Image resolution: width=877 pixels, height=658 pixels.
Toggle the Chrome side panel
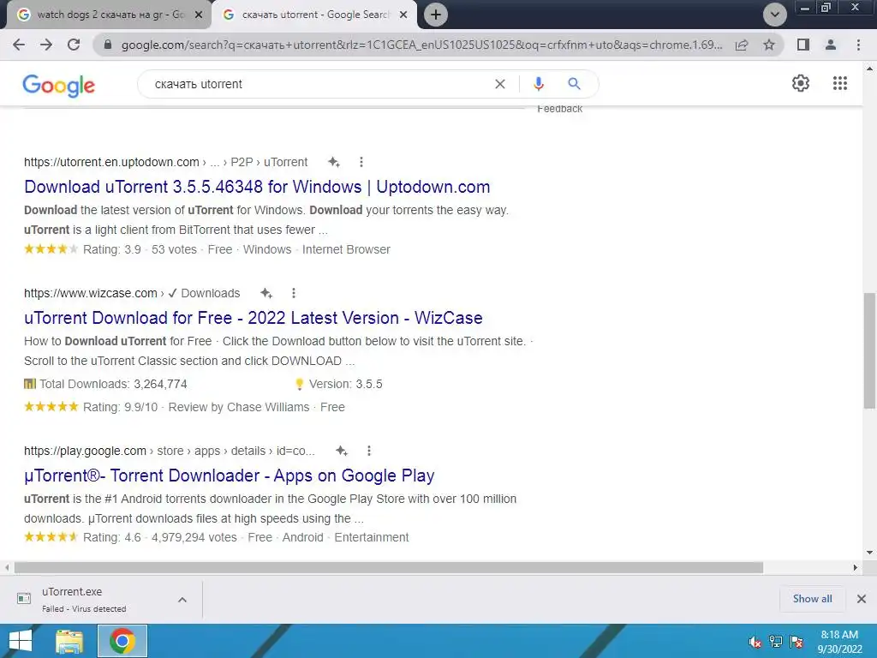click(803, 45)
